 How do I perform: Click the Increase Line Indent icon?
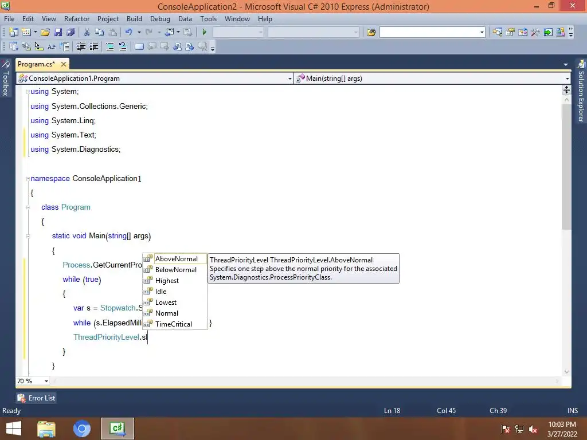click(x=93, y=46)
